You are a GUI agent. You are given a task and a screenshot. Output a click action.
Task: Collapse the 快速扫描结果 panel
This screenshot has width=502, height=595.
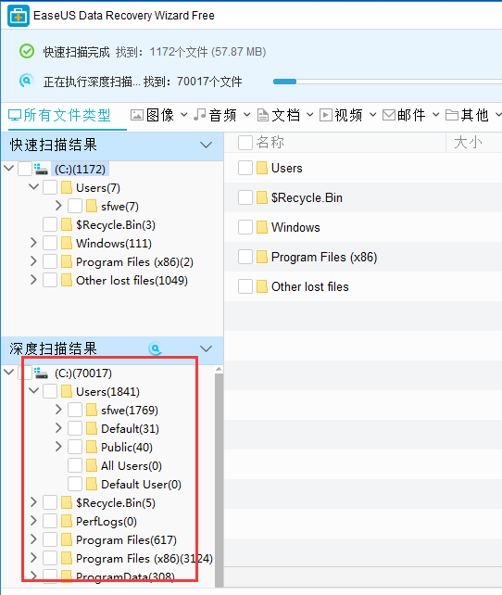tap(206, 145)
